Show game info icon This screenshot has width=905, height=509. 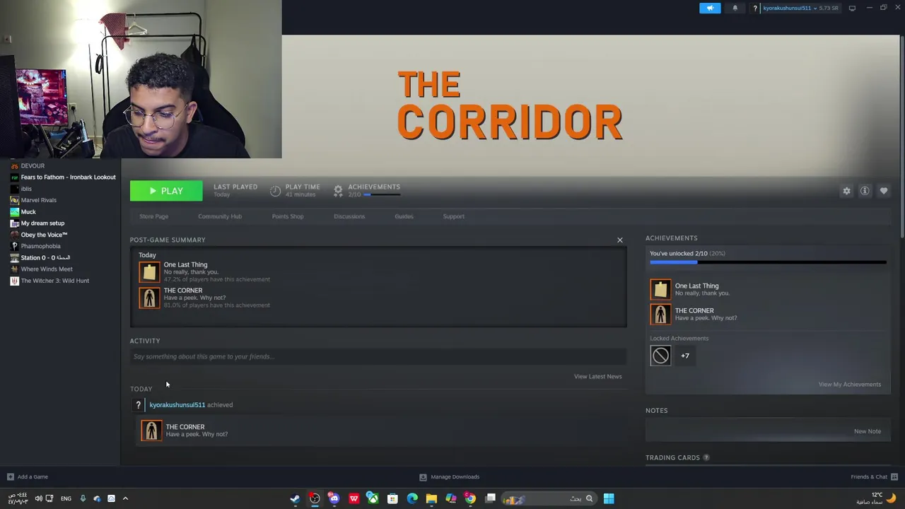click(865, 191)
